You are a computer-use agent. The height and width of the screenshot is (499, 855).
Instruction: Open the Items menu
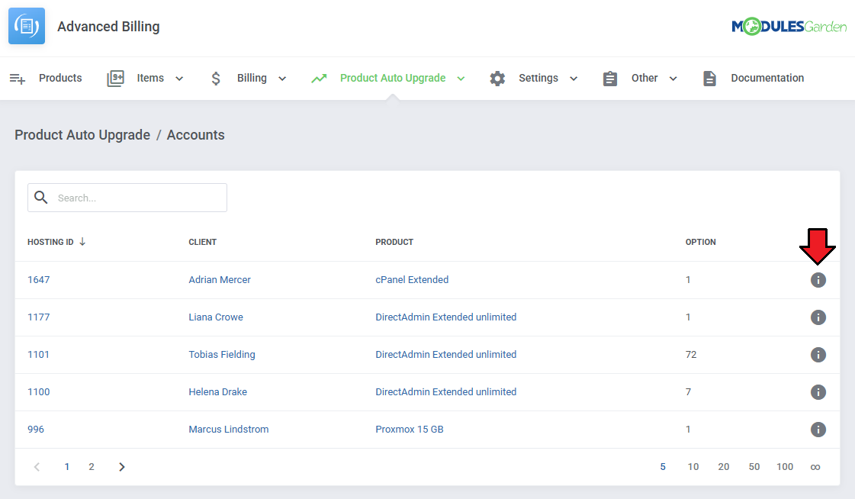pyautogui.click(x=150, y=78)
